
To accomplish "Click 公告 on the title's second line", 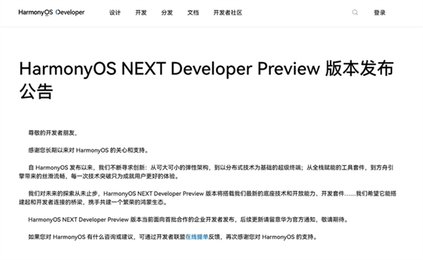I will pos(36,91).
